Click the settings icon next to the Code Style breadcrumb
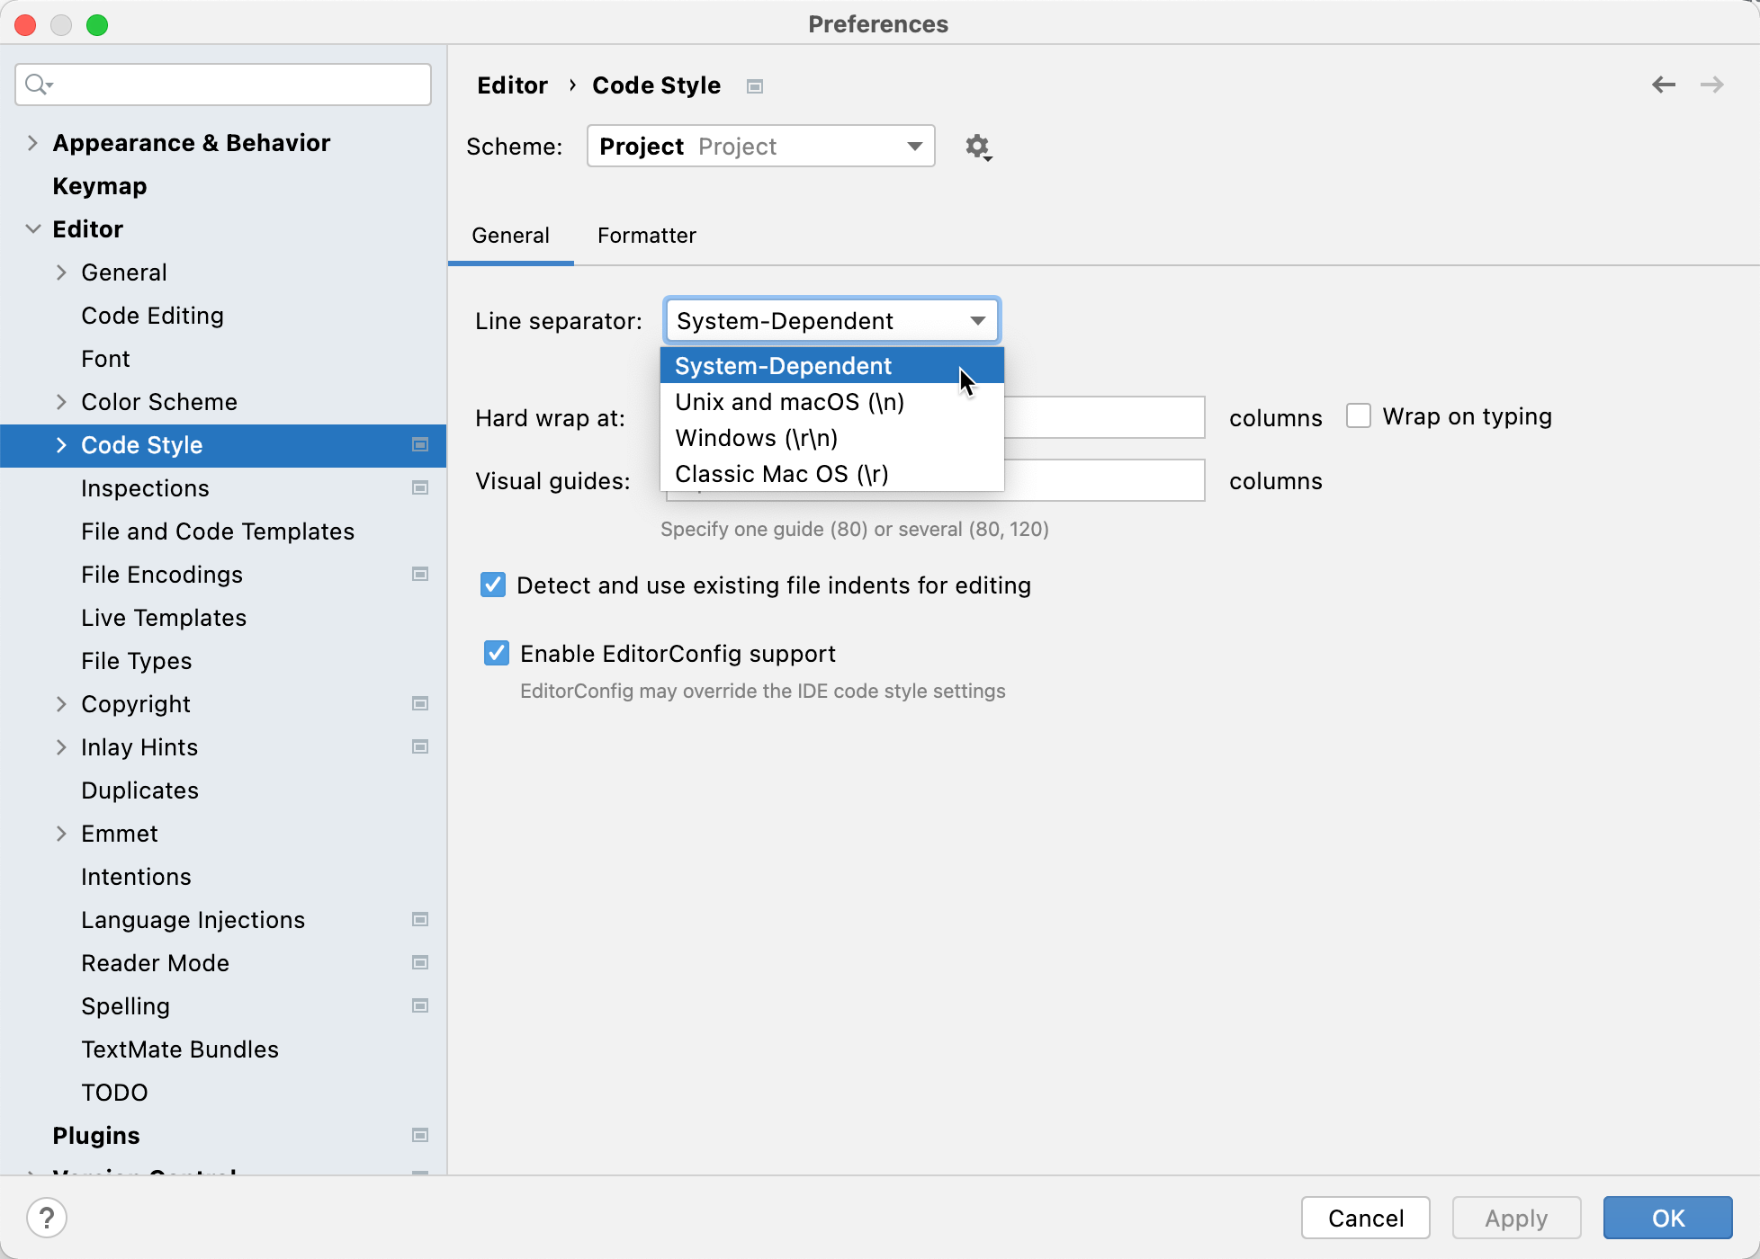 click(x=755, y=85)
